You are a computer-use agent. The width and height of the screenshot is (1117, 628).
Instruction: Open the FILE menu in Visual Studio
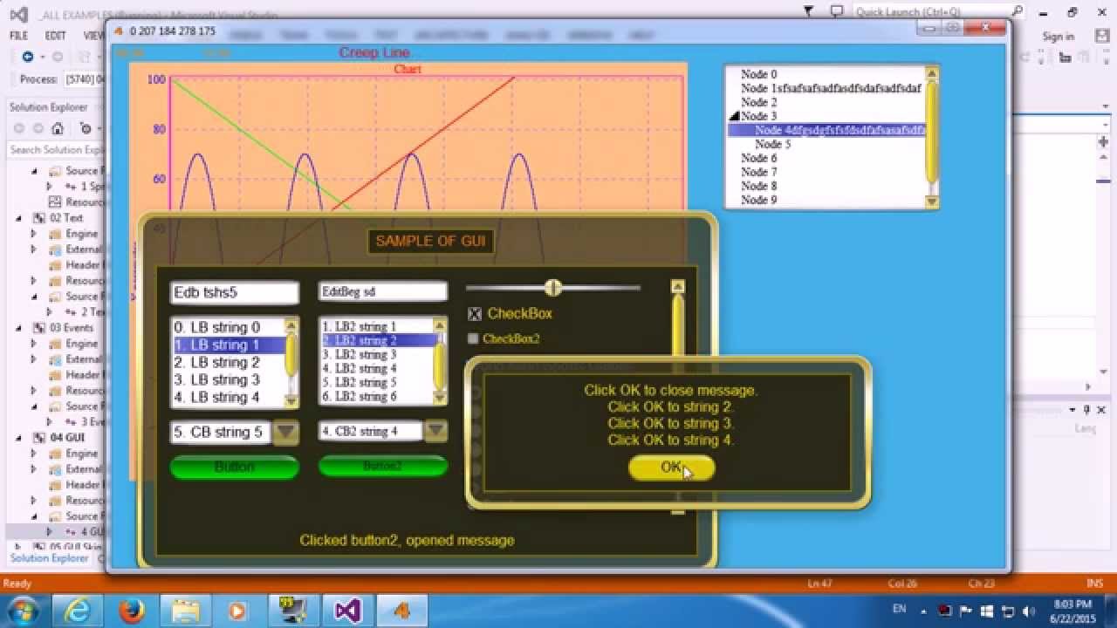click(18, 36)
